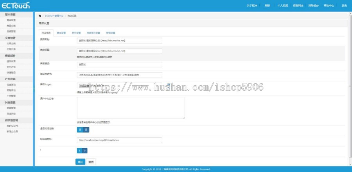
Task: Switch to the 显示设置 tab
Action: click(76, 33)
